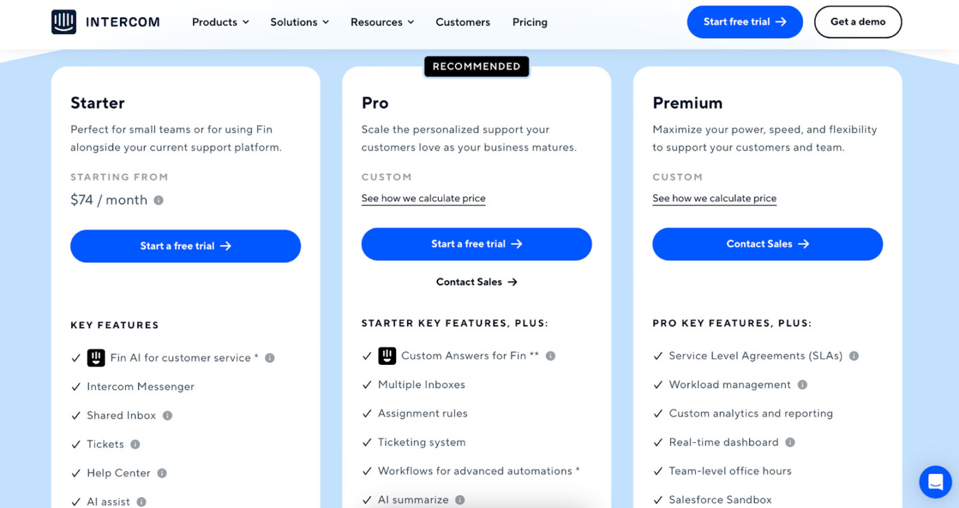Click the Fin AI icon in Starter features
Viewport: 959px width, 508px height.
(96, 358)
